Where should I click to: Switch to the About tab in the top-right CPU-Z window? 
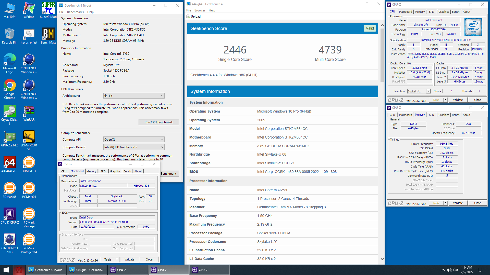coord(467,12)
